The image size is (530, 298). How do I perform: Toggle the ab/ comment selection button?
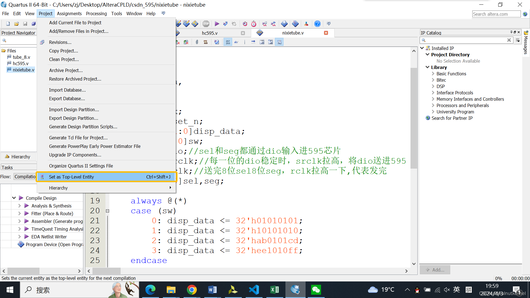(x=236, y=42)
